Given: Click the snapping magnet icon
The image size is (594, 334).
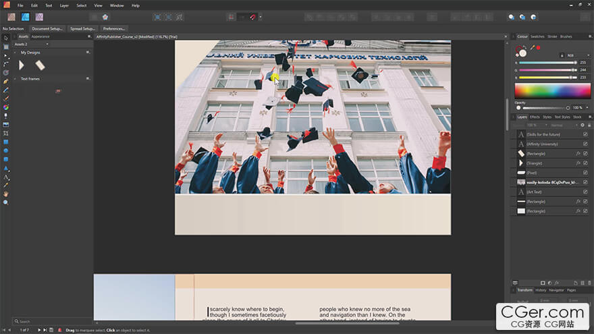Looking at the screenshot, I should (253, 17).
